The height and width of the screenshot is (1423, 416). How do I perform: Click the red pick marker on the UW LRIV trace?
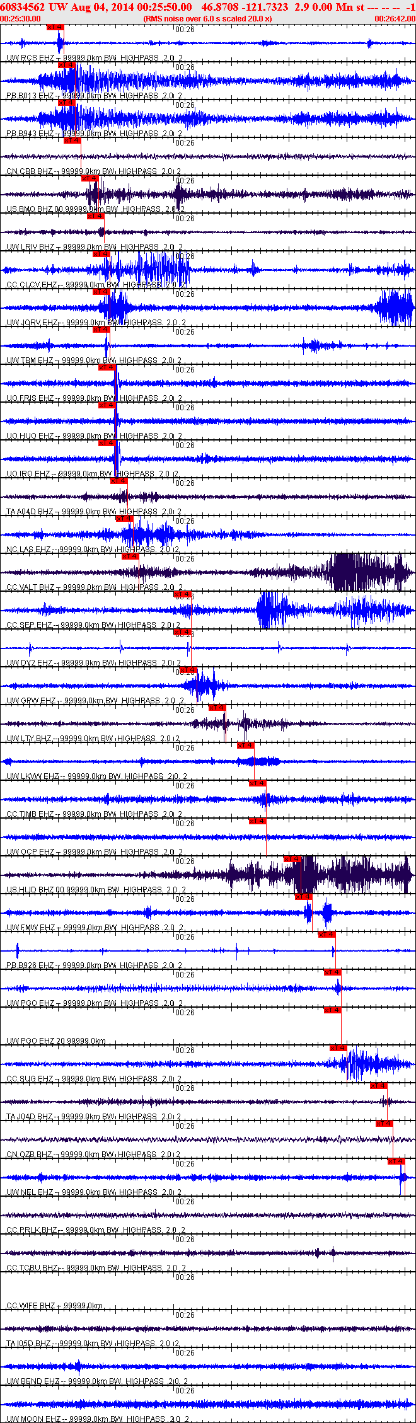[96, 216]
